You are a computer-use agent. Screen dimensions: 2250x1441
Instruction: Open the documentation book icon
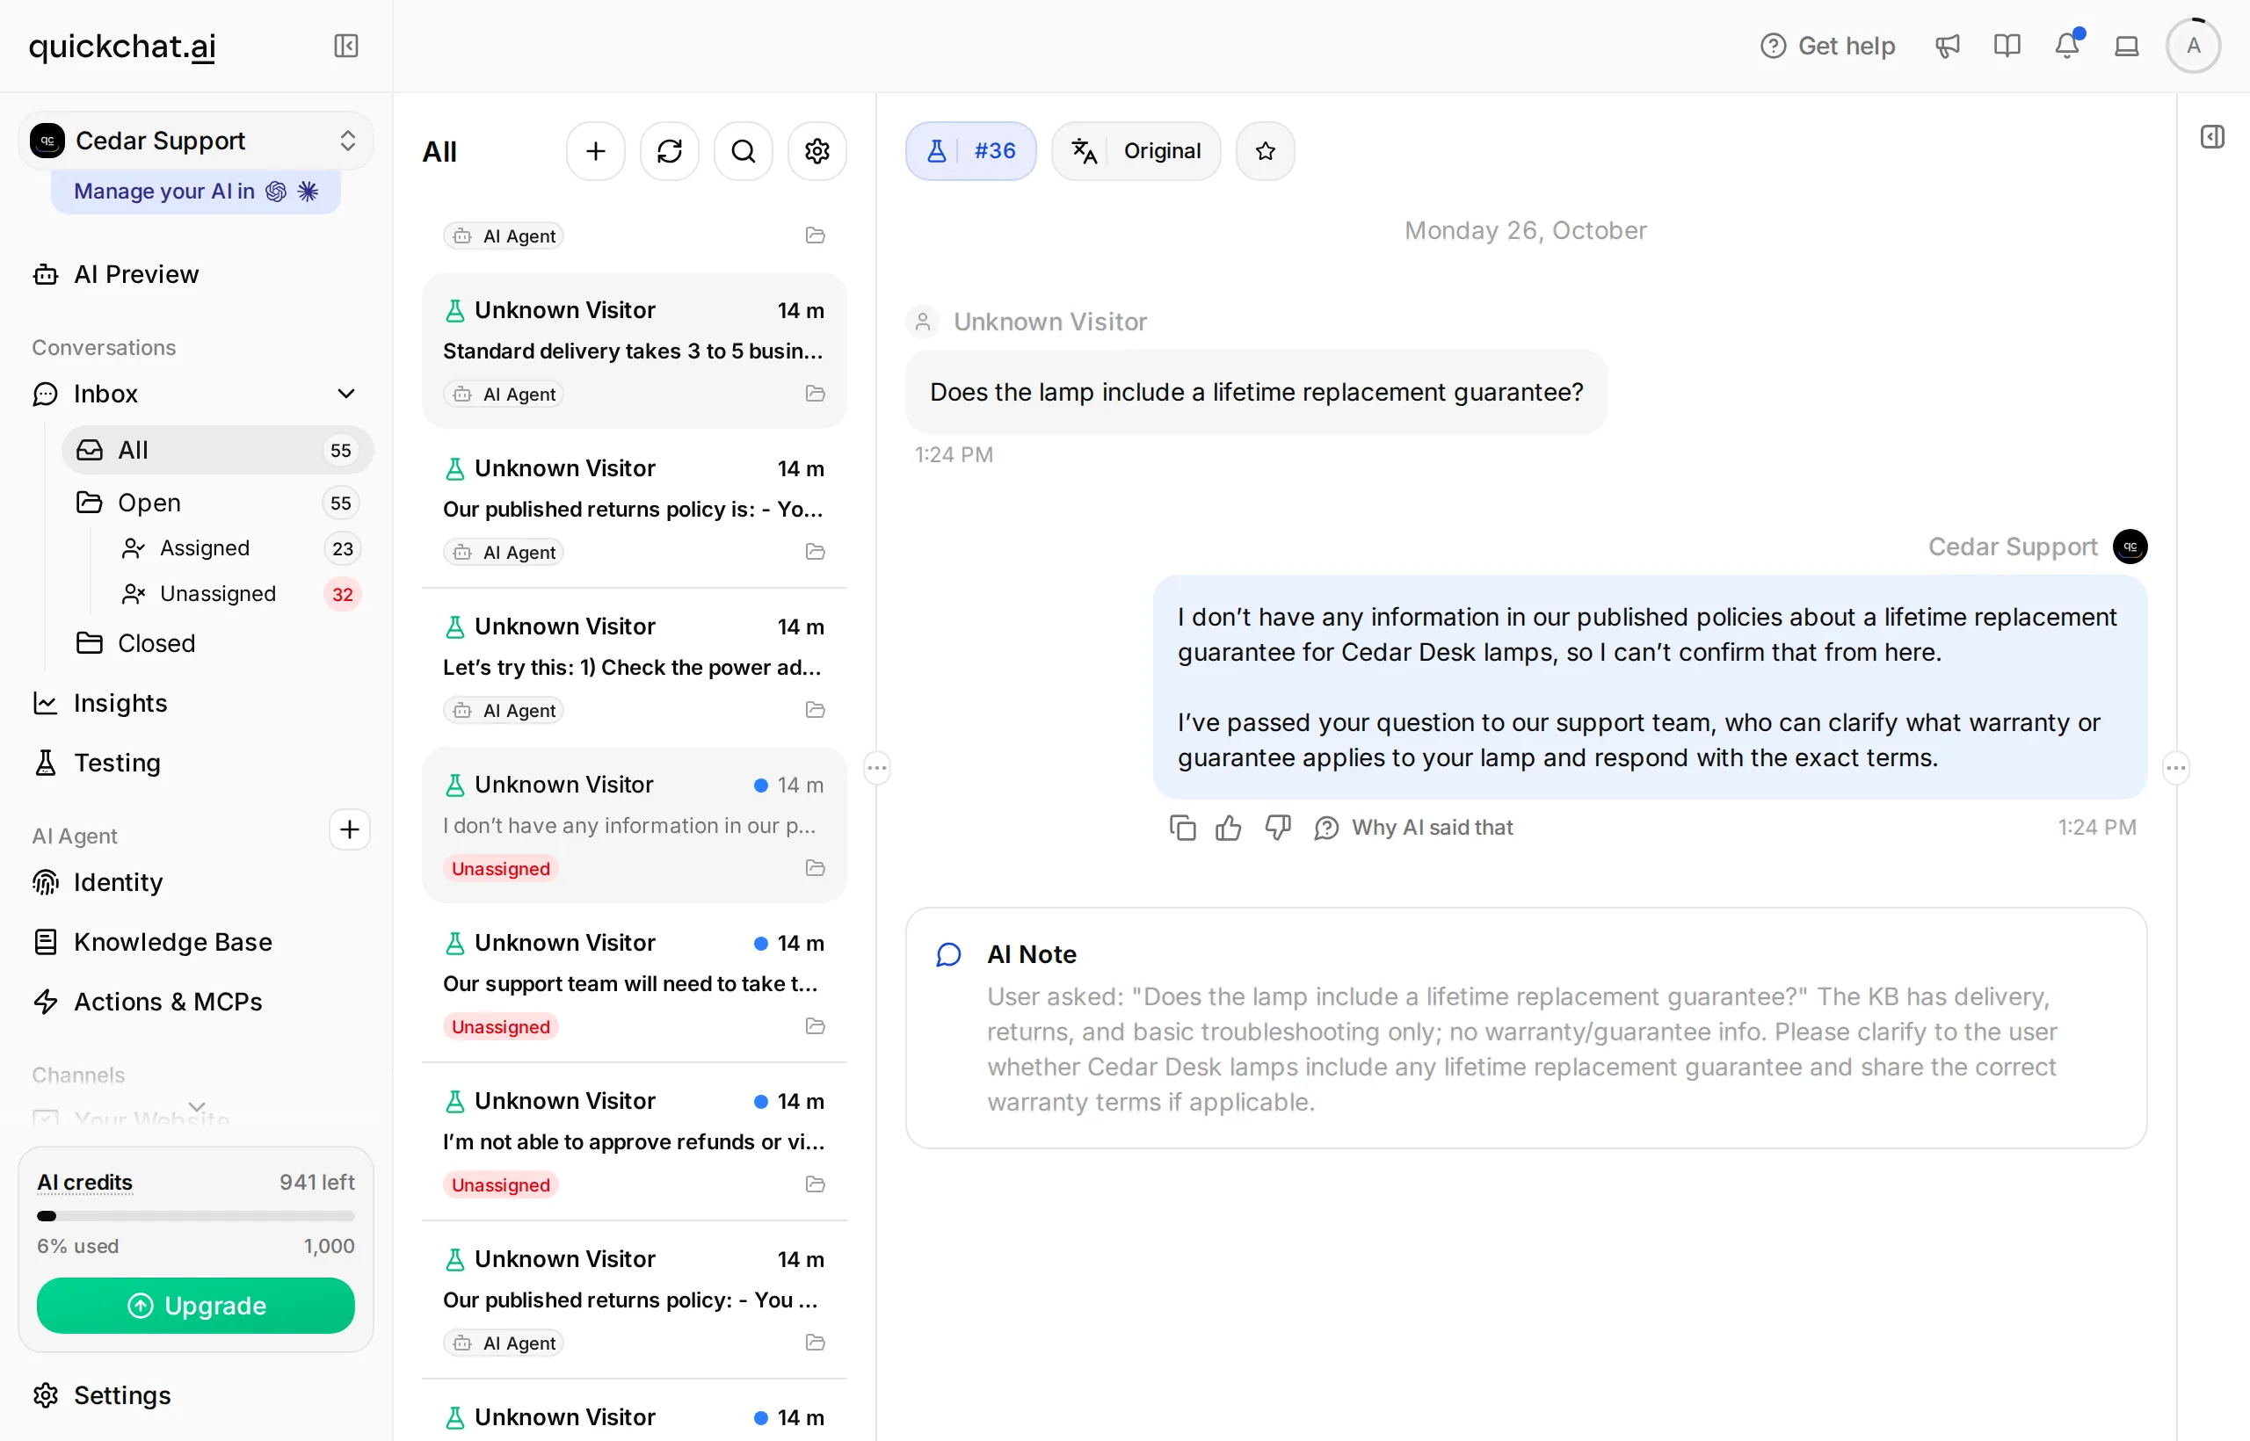click(2007, 46)
